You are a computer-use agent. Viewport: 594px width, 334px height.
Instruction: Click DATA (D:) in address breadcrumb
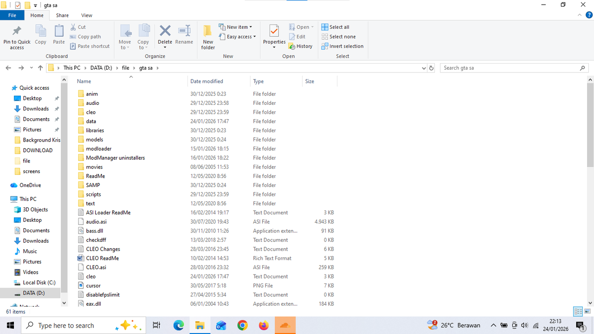point(101,68)
